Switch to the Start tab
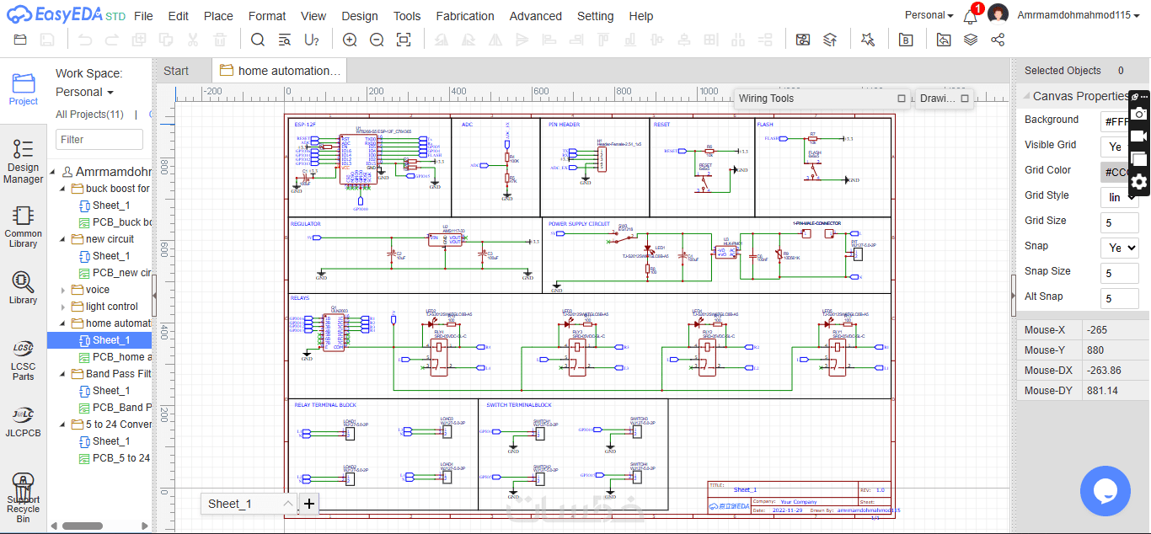Viewport: 1151px width, 534px height. coord(176,71)
